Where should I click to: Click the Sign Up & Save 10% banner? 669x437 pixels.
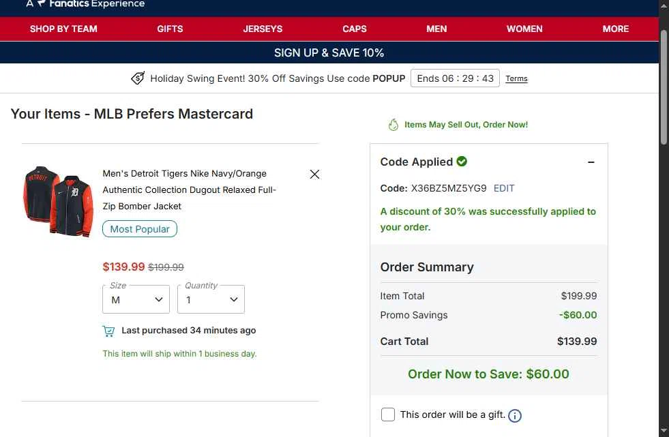pos(329,53)
